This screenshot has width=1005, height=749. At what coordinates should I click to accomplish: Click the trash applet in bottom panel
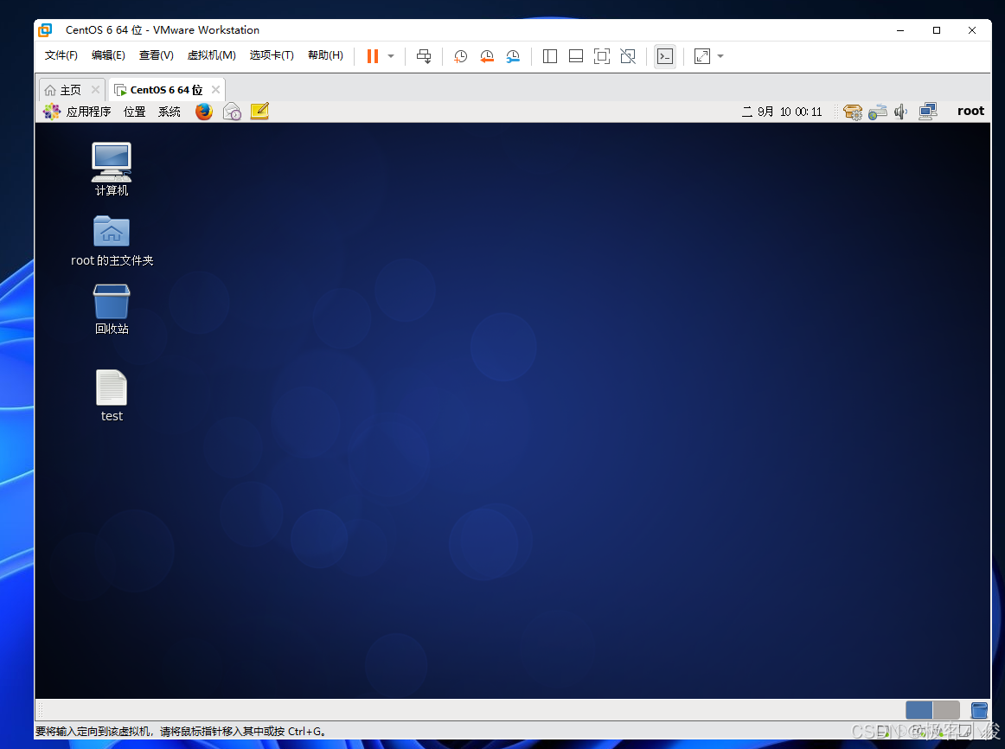click(x=979, y=710)
